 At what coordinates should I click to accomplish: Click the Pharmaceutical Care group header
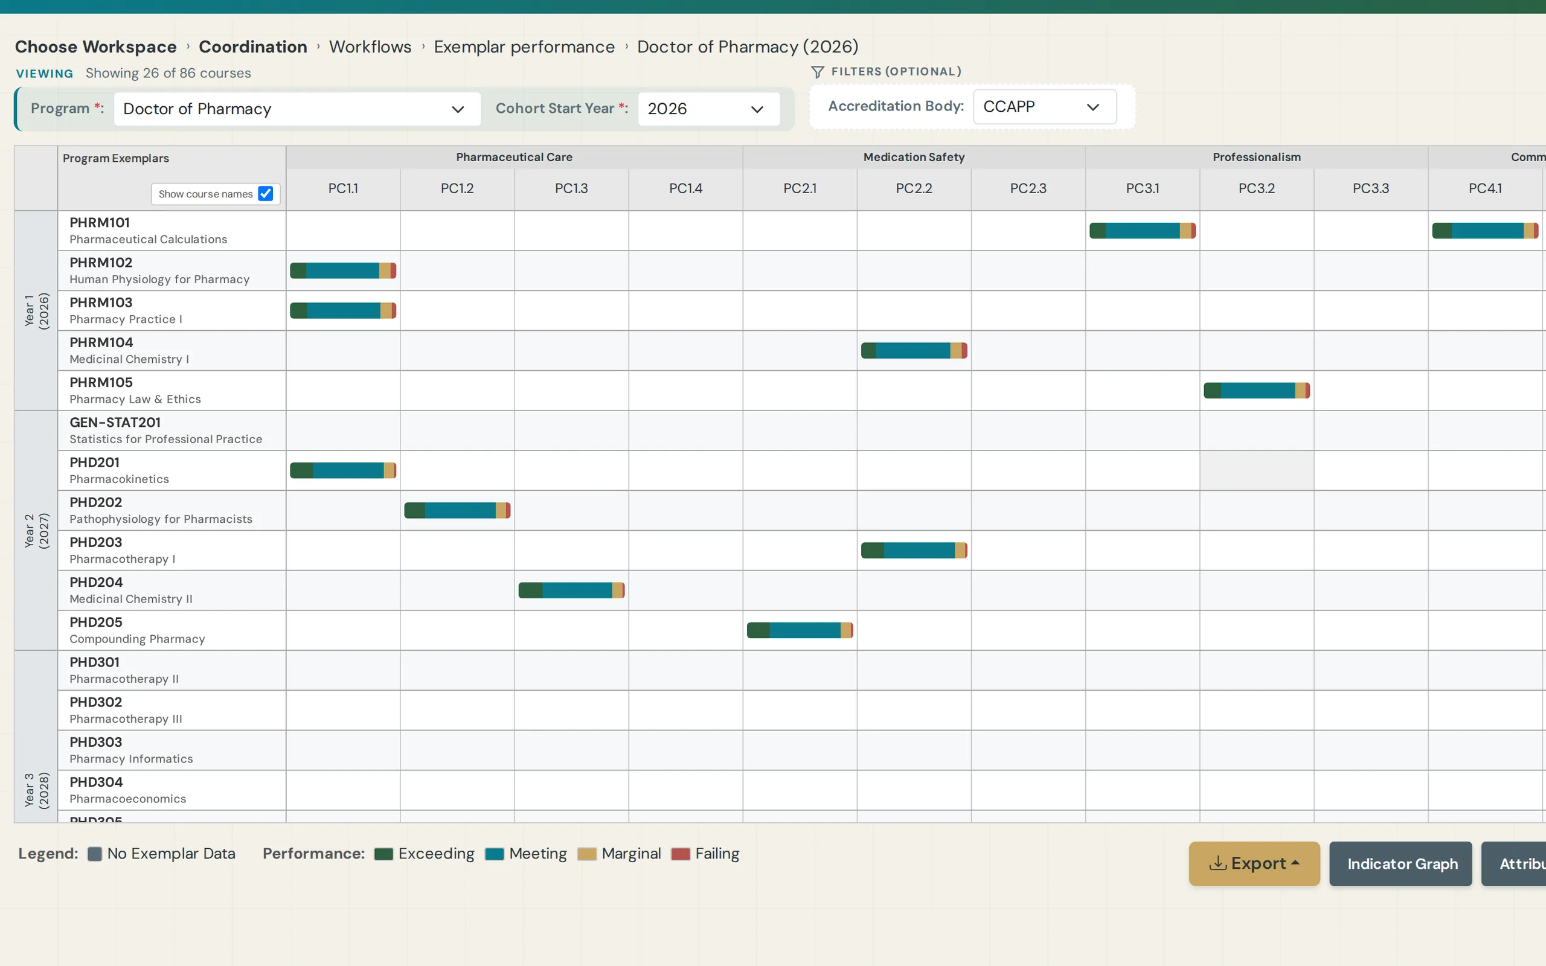click(x=515, y=157)
